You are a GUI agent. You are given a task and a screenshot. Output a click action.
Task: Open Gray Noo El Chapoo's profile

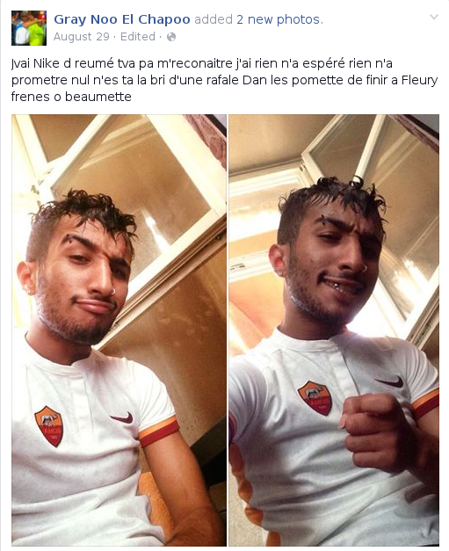tap(122, 19)
